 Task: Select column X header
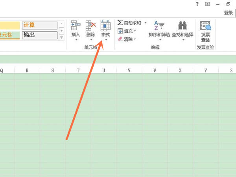tap(180, 70)
